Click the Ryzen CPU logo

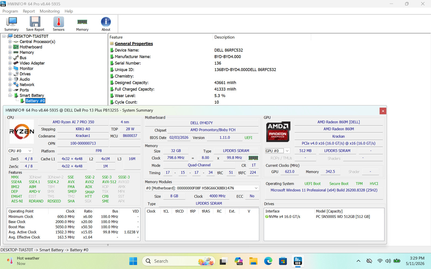point(22,132)
